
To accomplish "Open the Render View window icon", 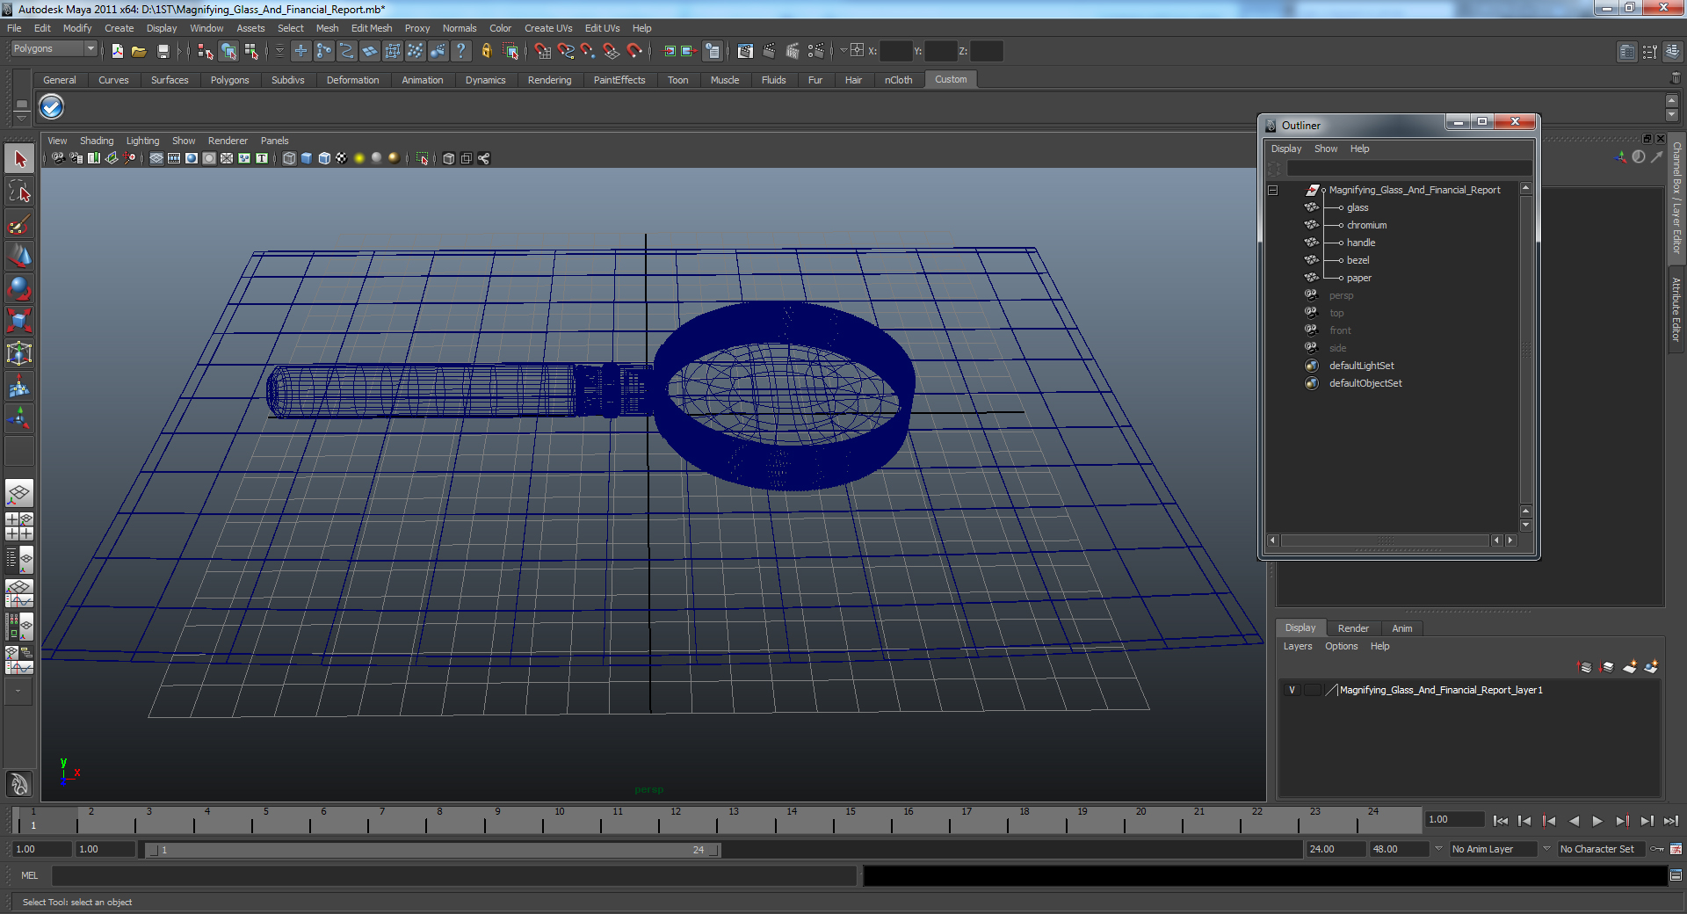I will point(745,51).
